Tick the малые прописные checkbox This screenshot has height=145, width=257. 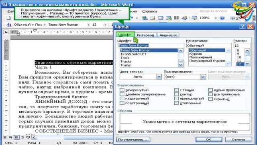click(x=210, y=90)
